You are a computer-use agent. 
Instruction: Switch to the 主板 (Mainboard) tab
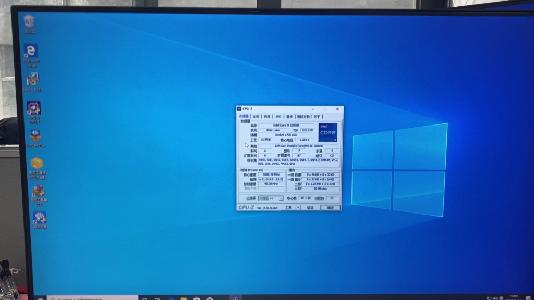coord(254,116)
